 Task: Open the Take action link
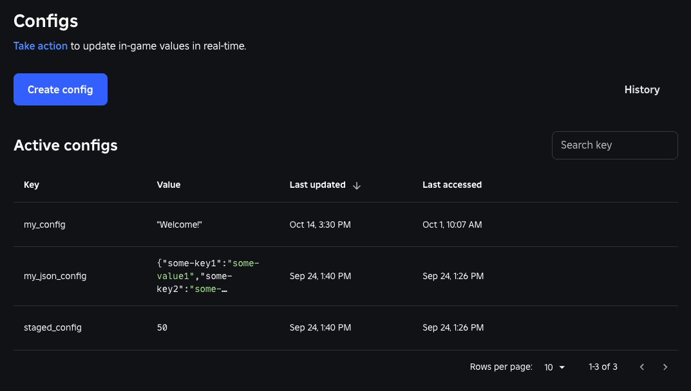tap(41, 46)
